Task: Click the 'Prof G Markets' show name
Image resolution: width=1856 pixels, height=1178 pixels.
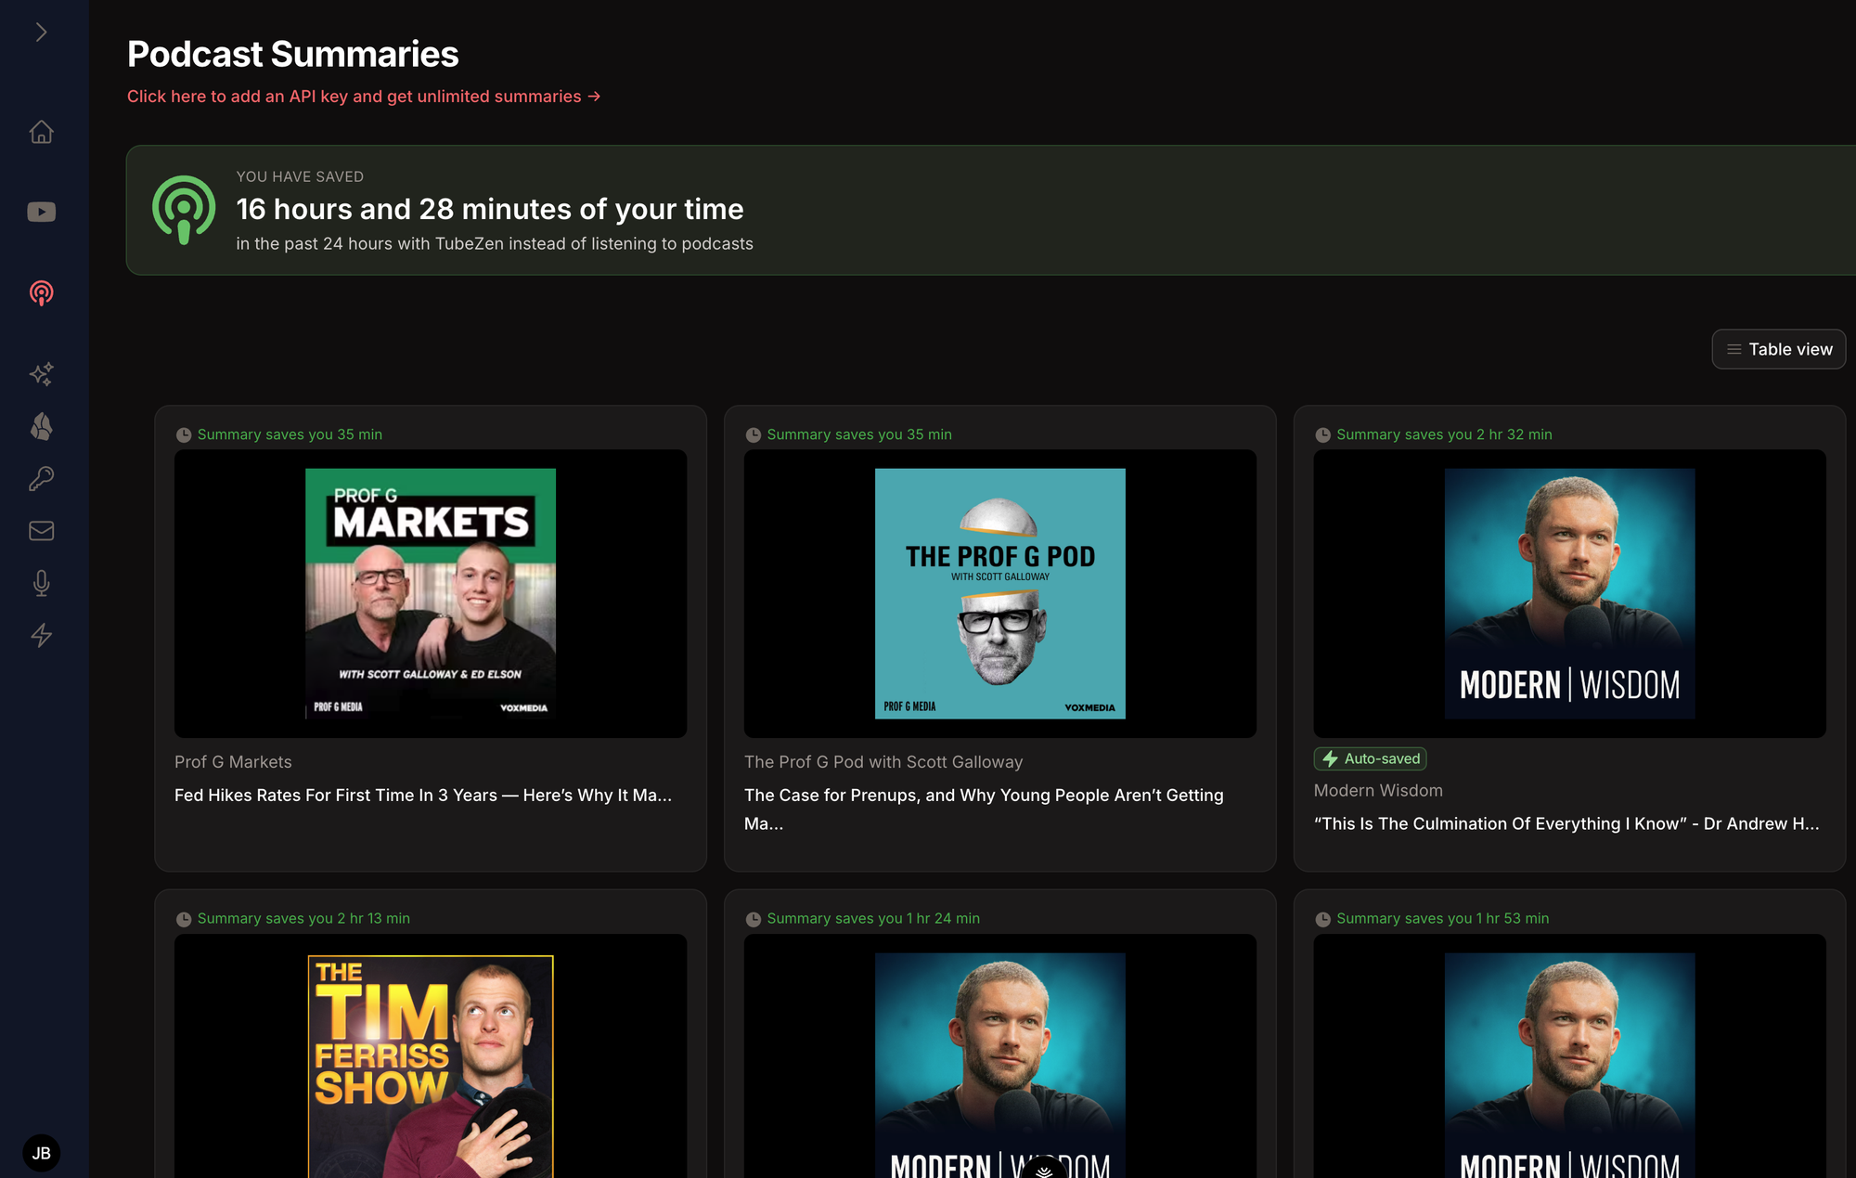Action: pos(233,762)
